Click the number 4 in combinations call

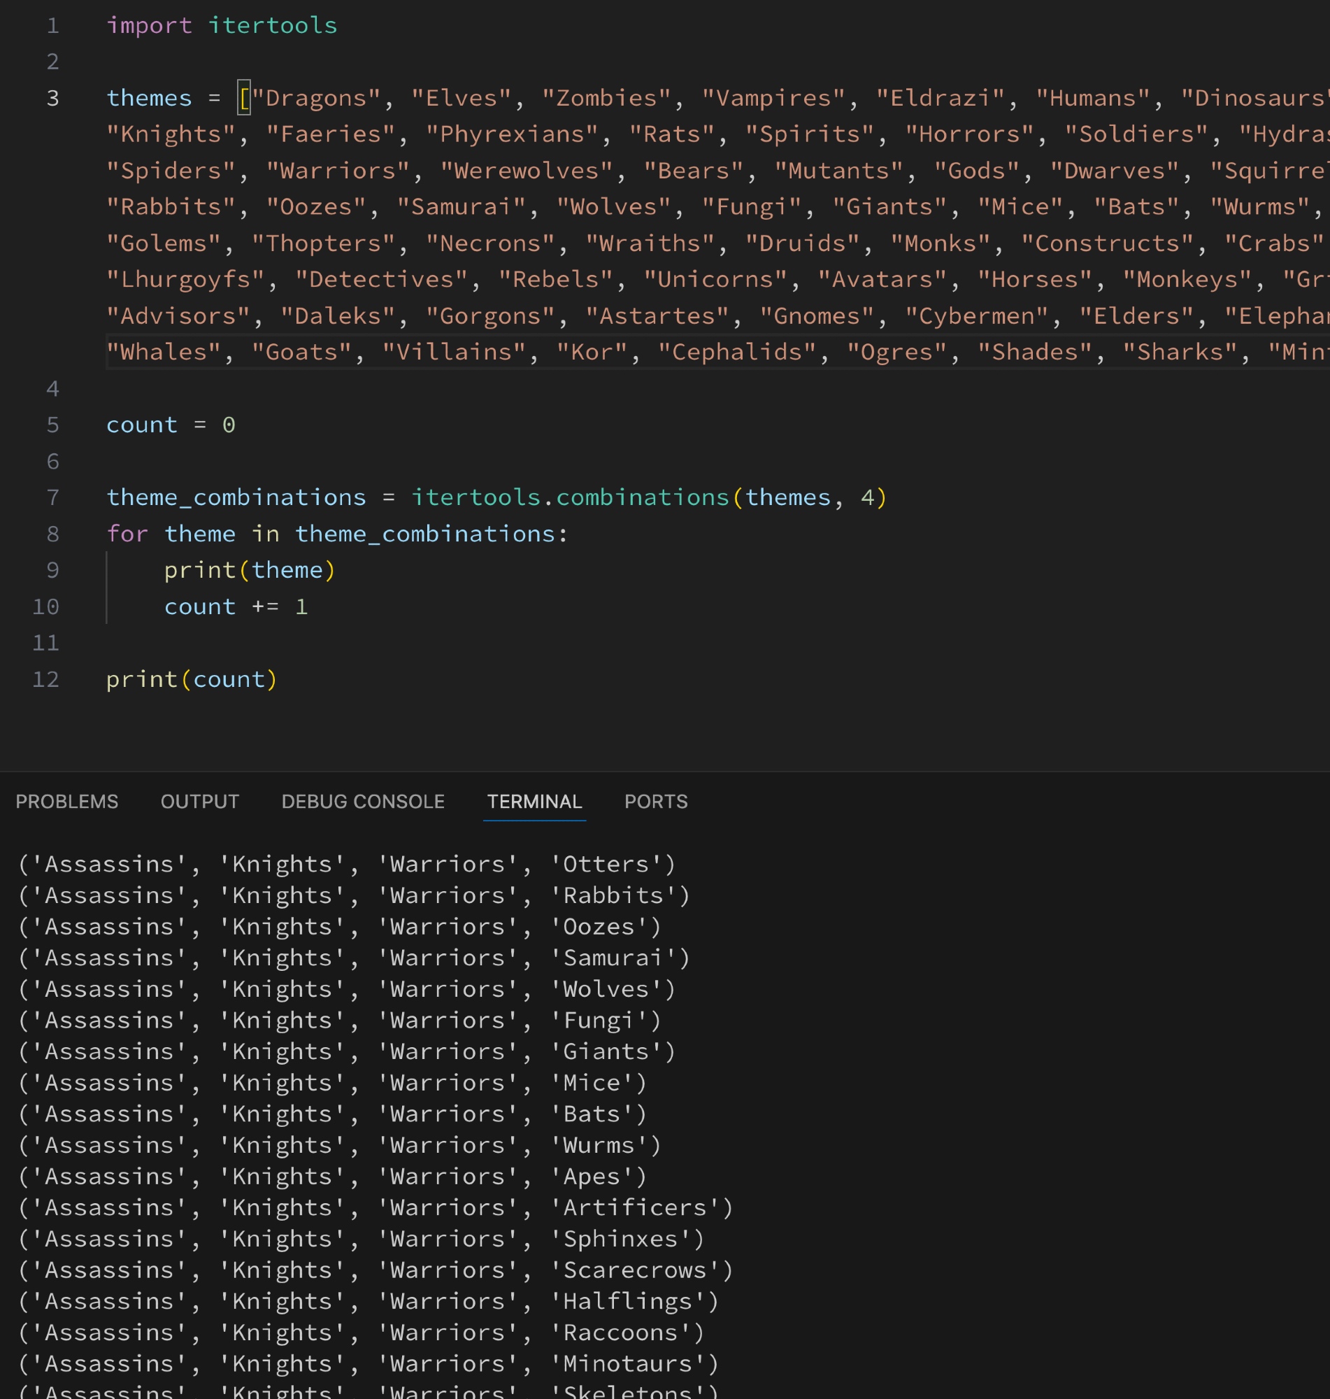click(867, 497)
